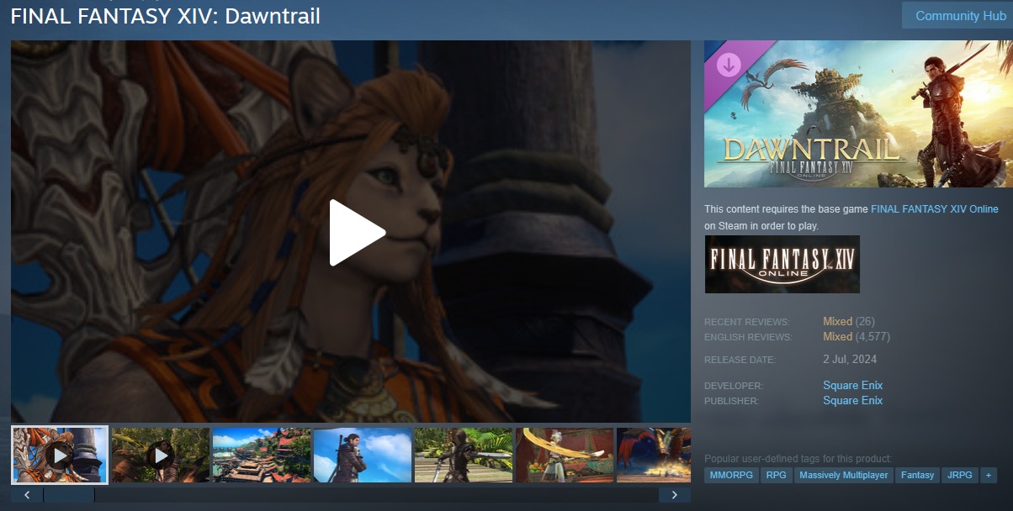Click the purple DLC download badge icon
The height and width of the screenshot is (511, 1013).
(728, 65)
